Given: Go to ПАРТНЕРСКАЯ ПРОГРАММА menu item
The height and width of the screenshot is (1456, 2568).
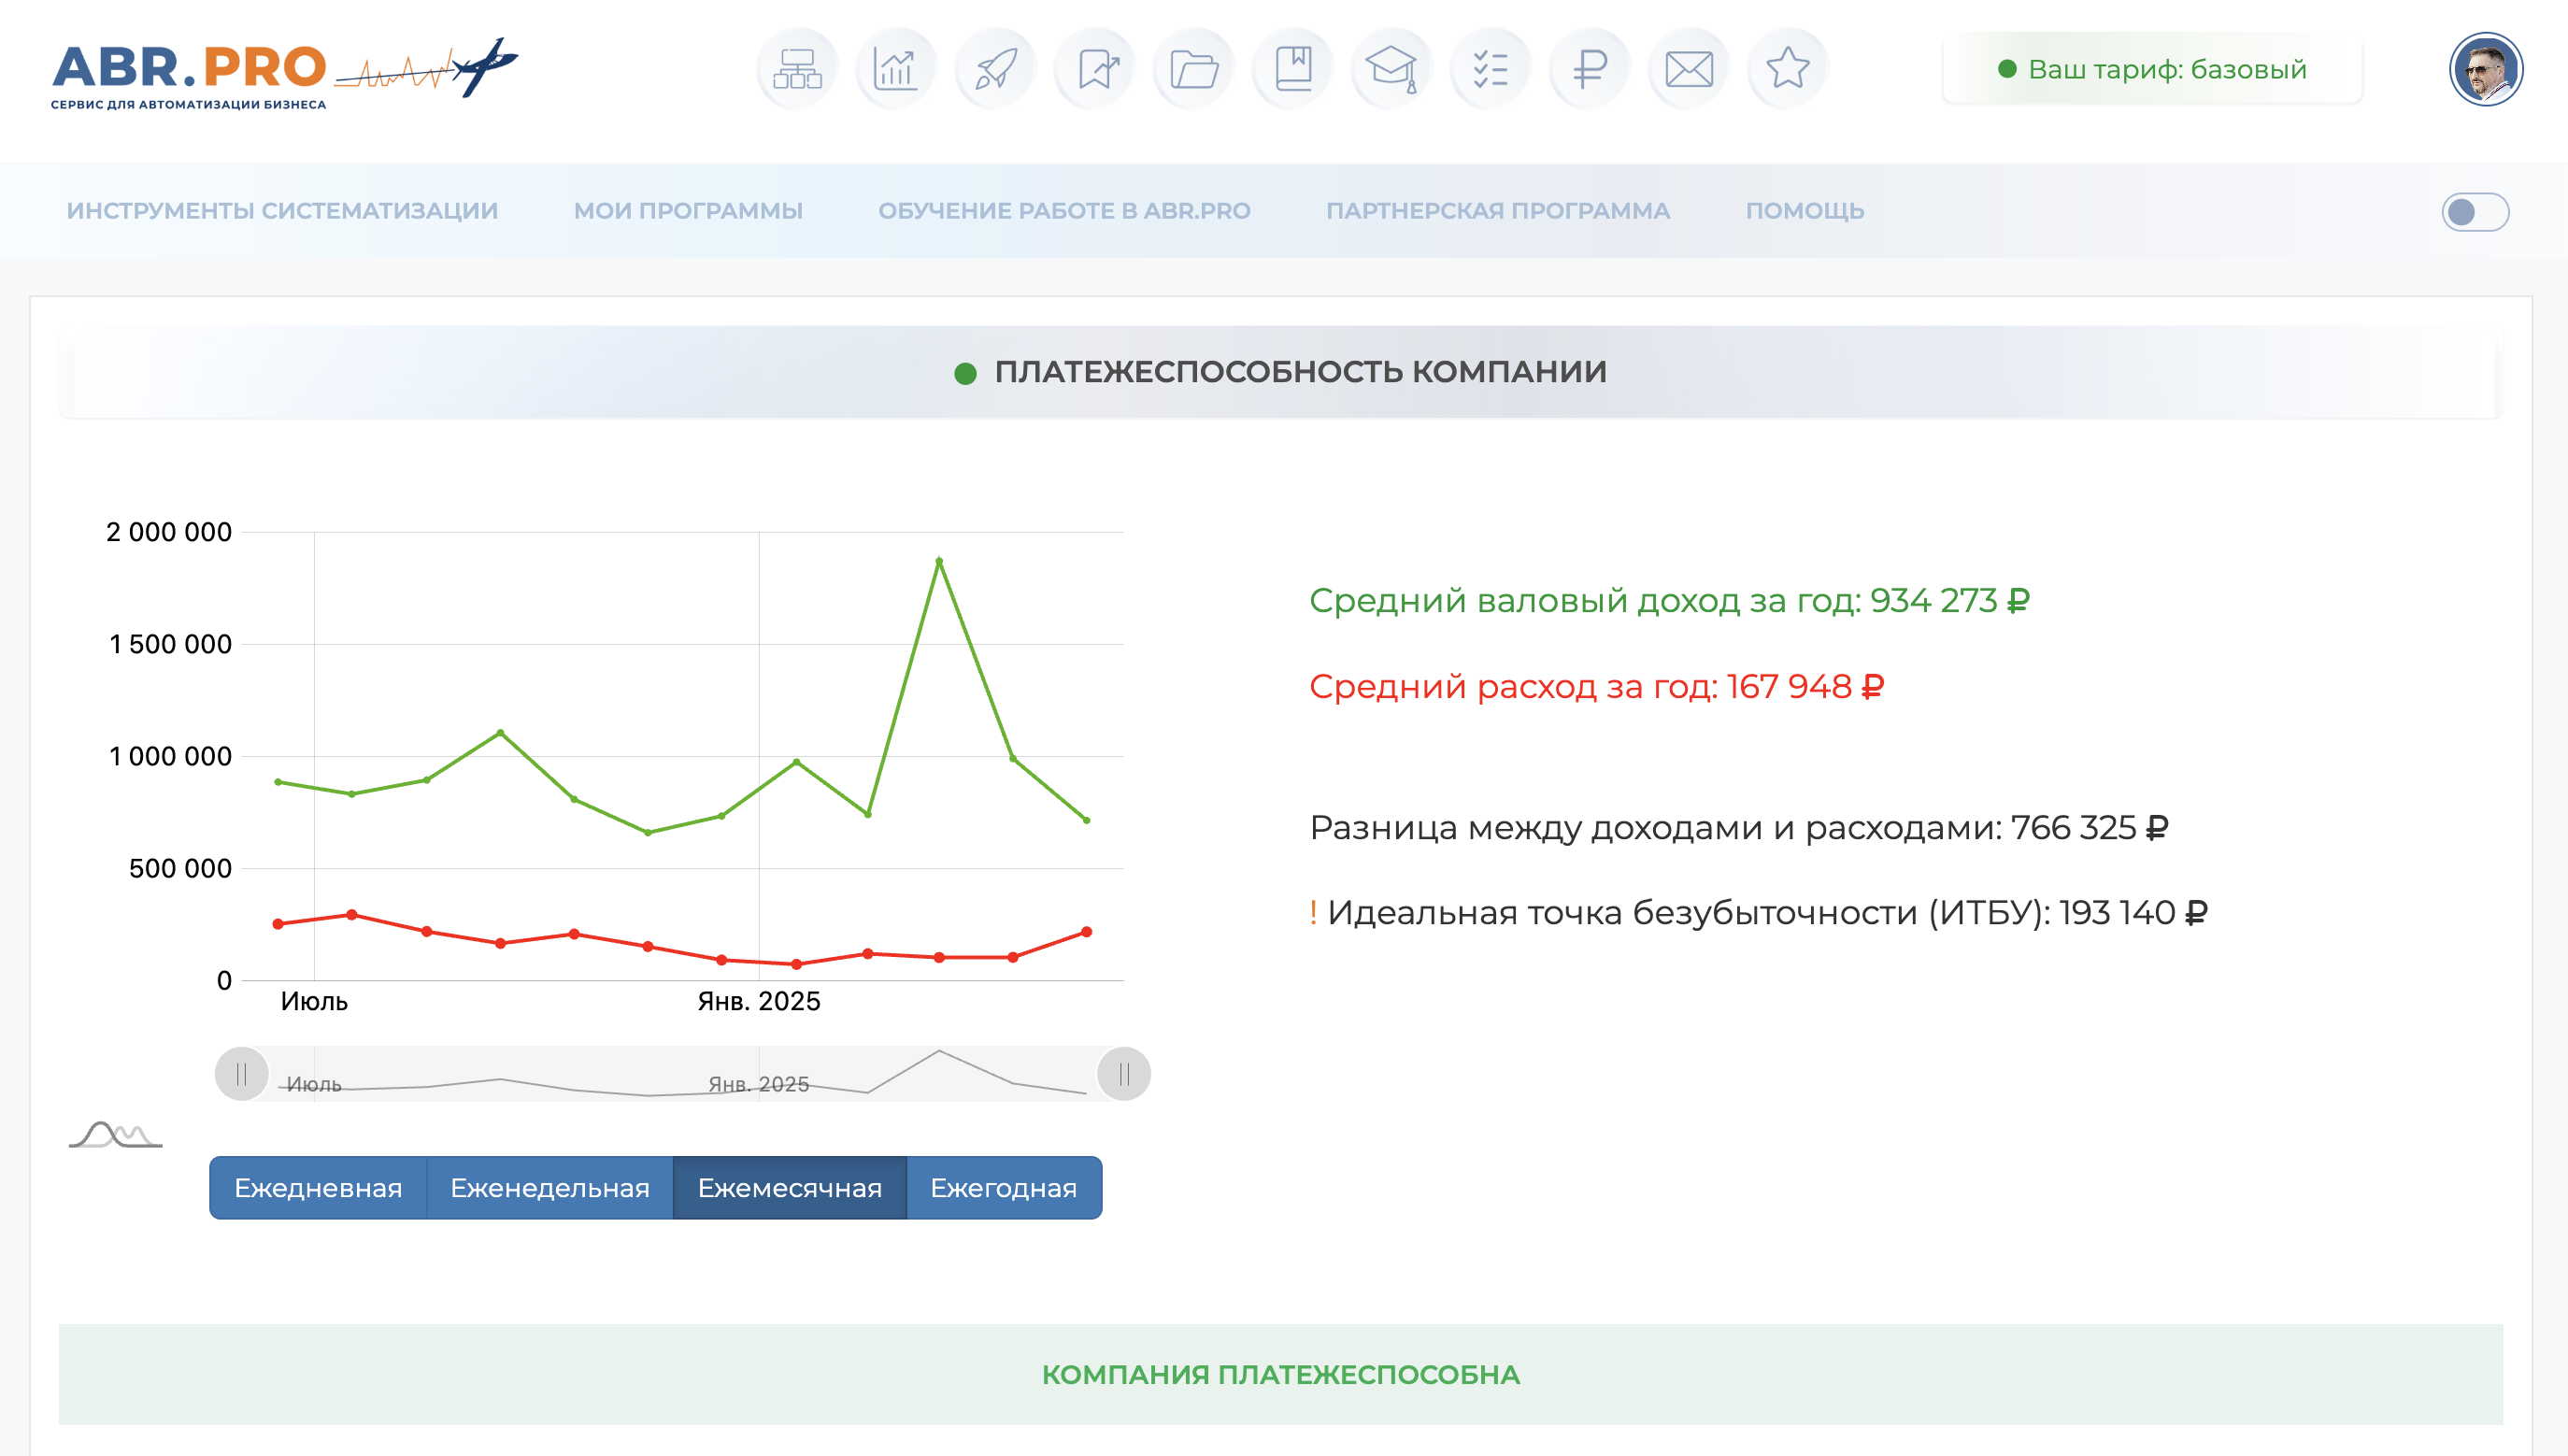Looking at the screenshot, I should coord(1497,211).
